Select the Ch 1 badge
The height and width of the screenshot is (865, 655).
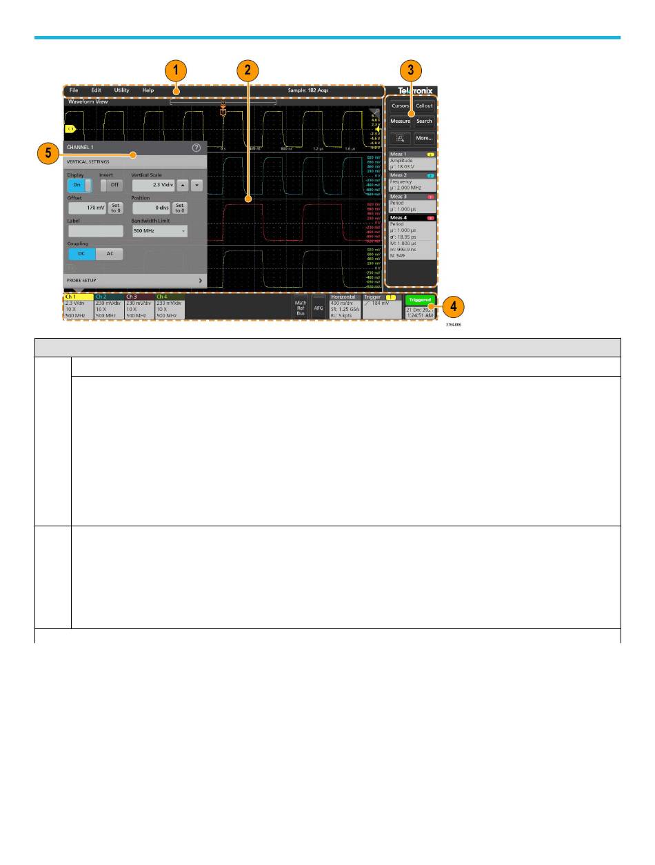coord(78,306)
